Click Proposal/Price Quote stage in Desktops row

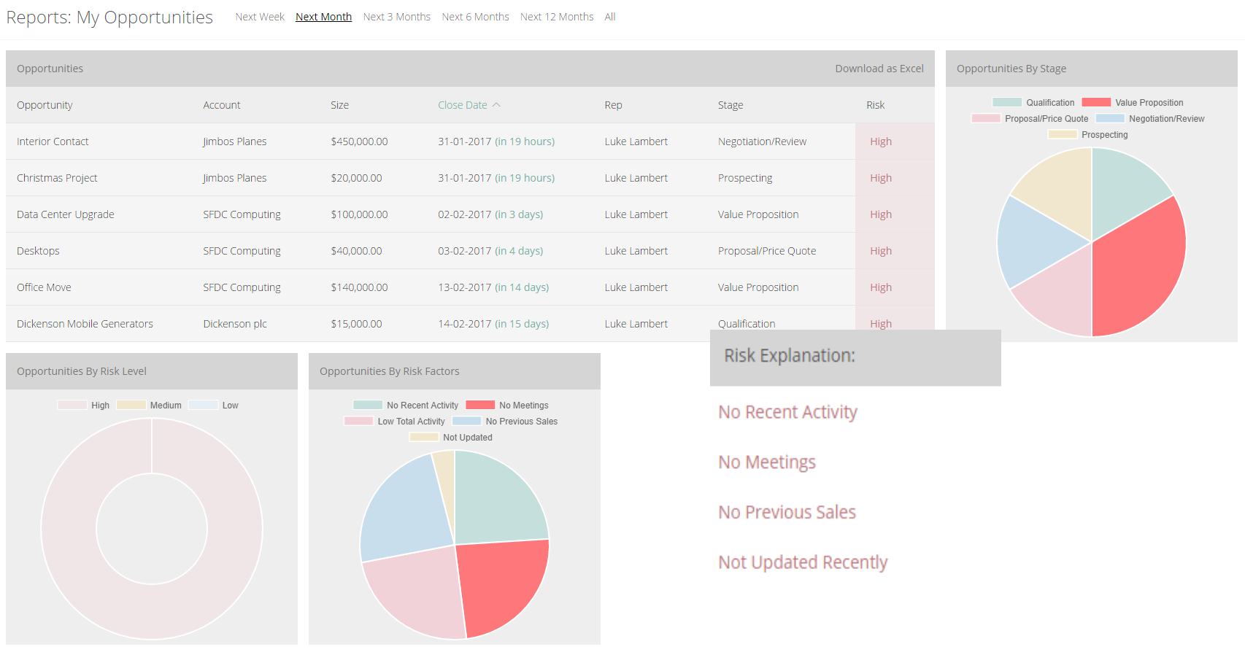(x=767, y=251)
